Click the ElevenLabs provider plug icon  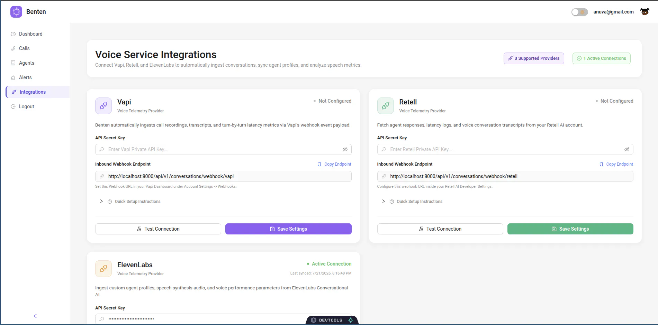point(103,269)
